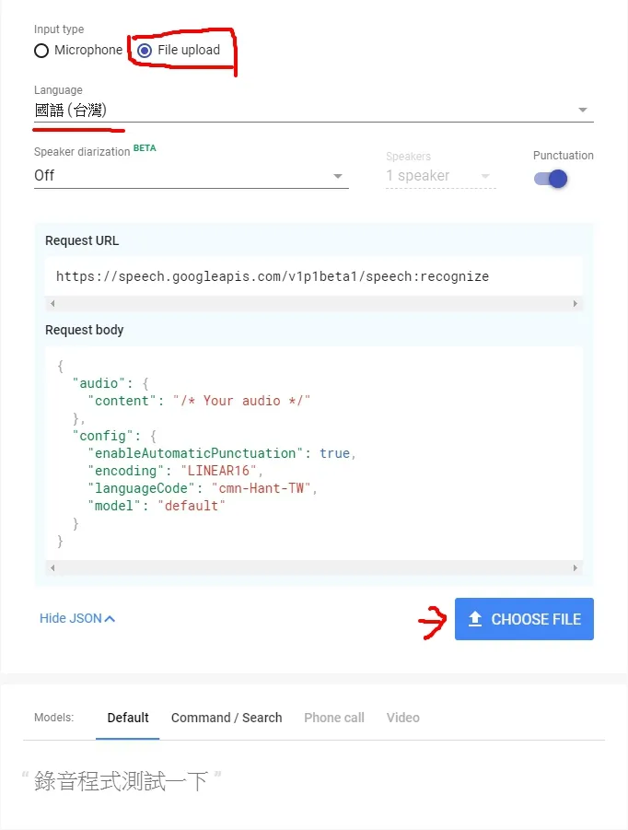Switch to Command / Search model tab
This screenshot has width=628, height=830.
pyautogui.click(x=227, y=718)
